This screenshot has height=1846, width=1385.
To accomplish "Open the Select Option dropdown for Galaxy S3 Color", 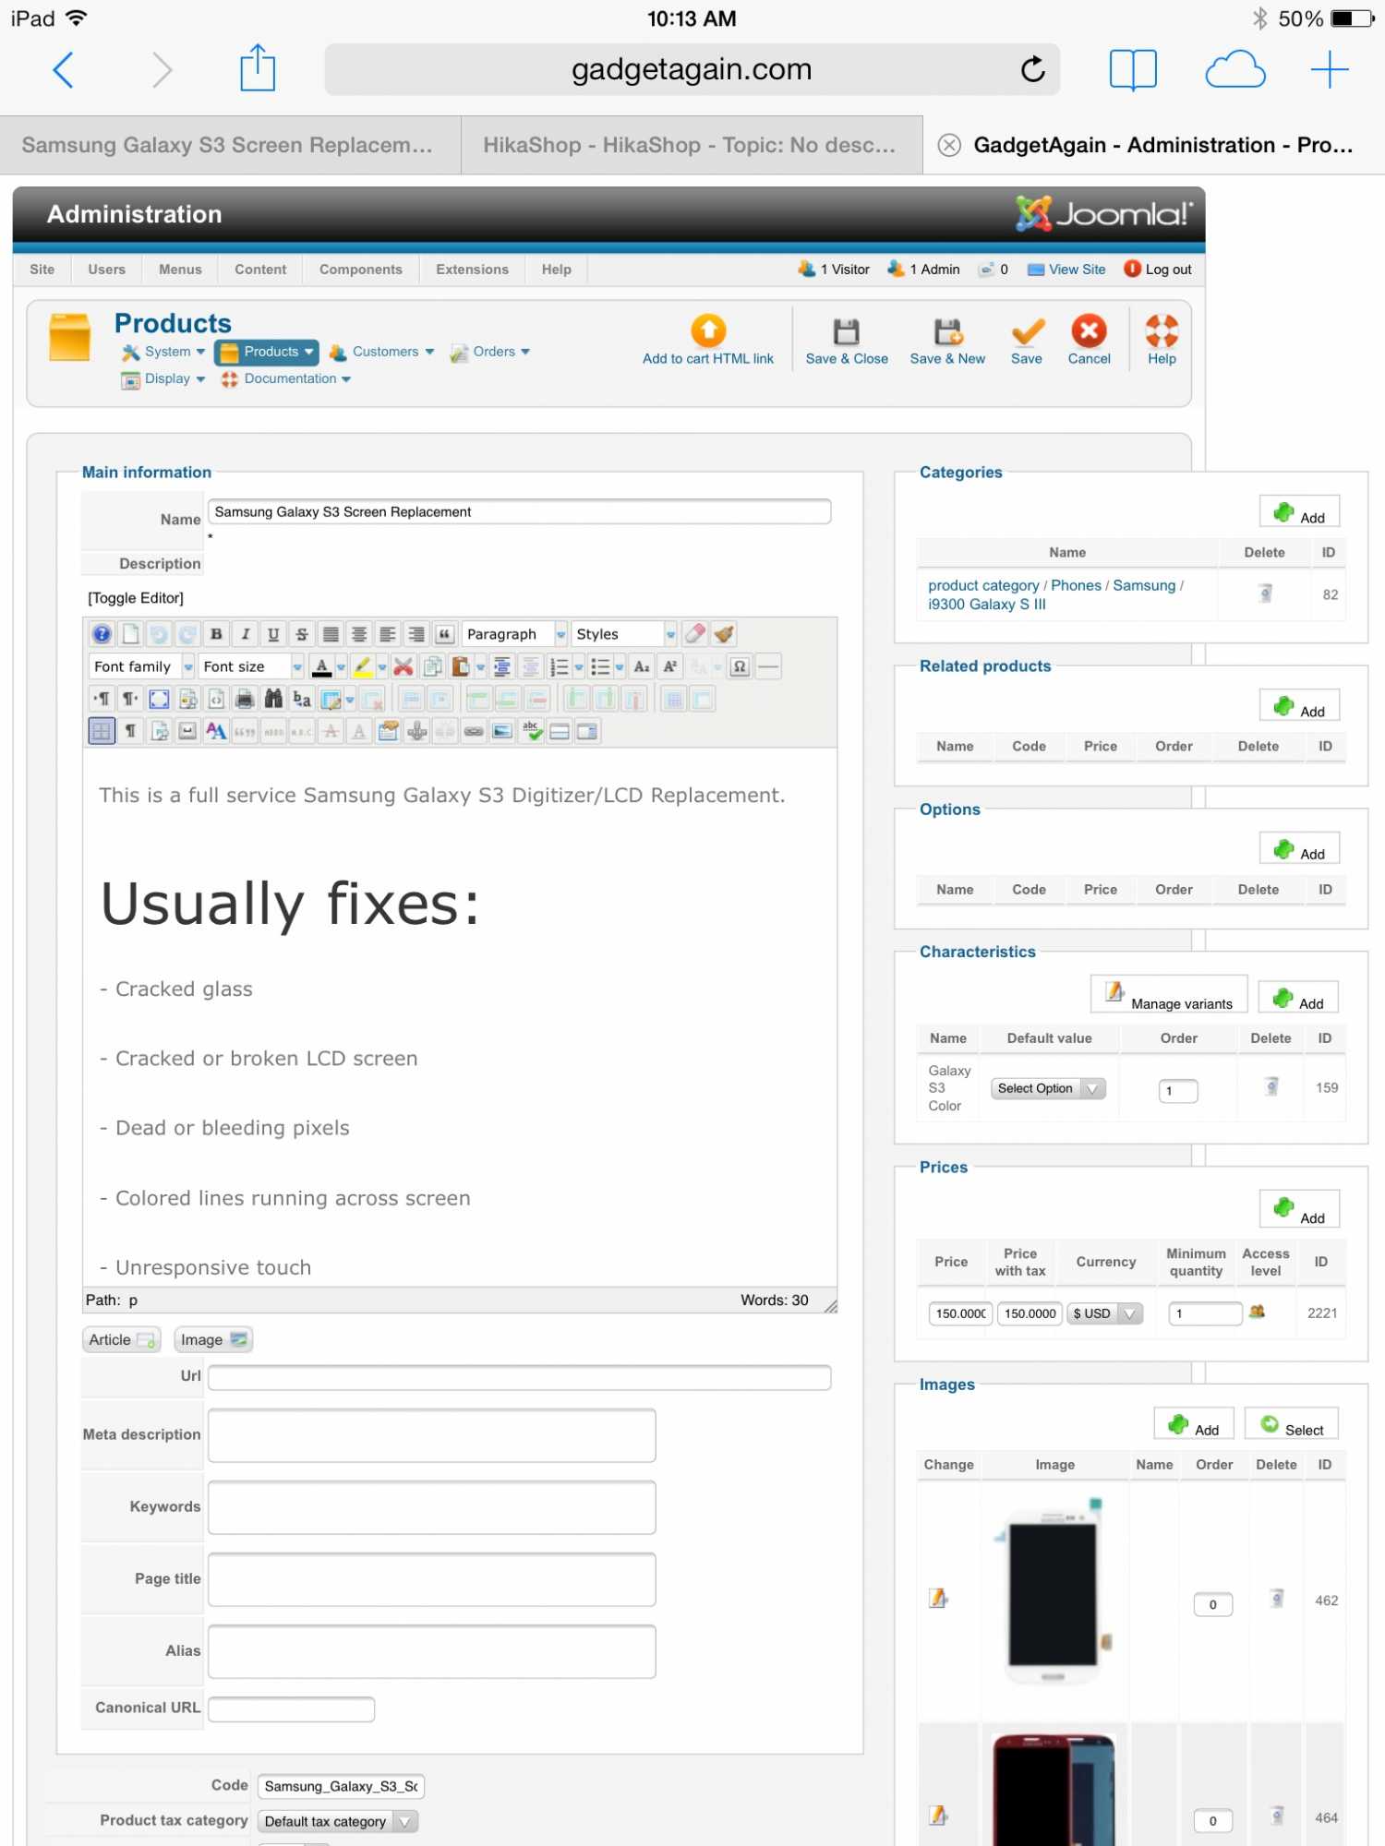I will point(1048,1088).
